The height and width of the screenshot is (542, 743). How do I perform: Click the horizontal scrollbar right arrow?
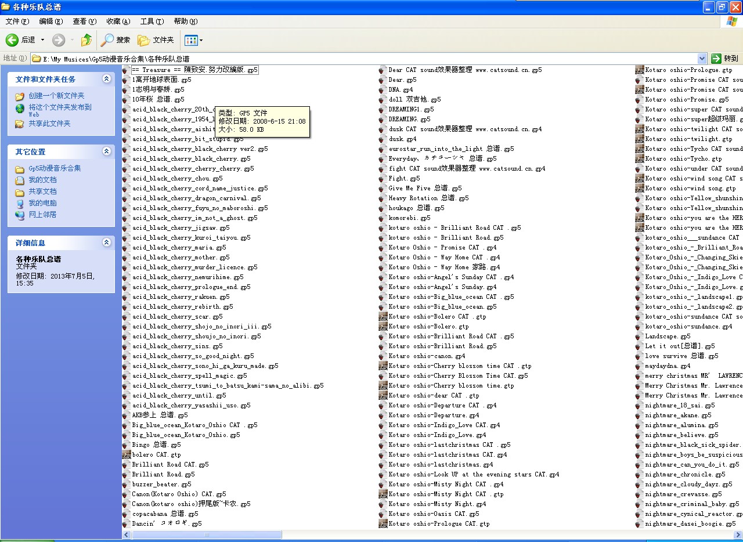click(x=738, y=534)
